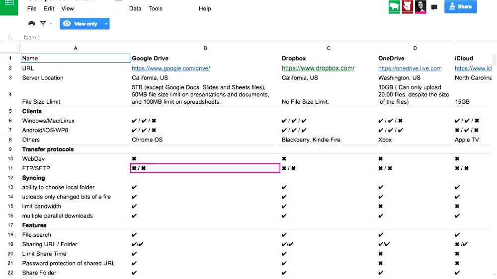Select the File Size Limit cell
Screen dimensions: 497x279
pos(76,94)
